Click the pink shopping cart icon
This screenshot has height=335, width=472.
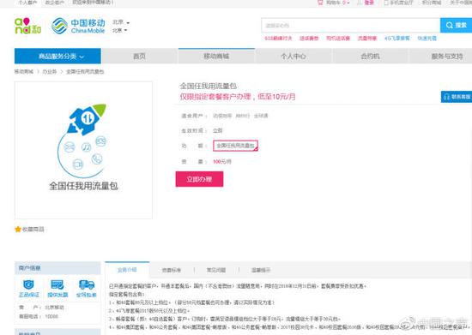click(x=320, y=3)
